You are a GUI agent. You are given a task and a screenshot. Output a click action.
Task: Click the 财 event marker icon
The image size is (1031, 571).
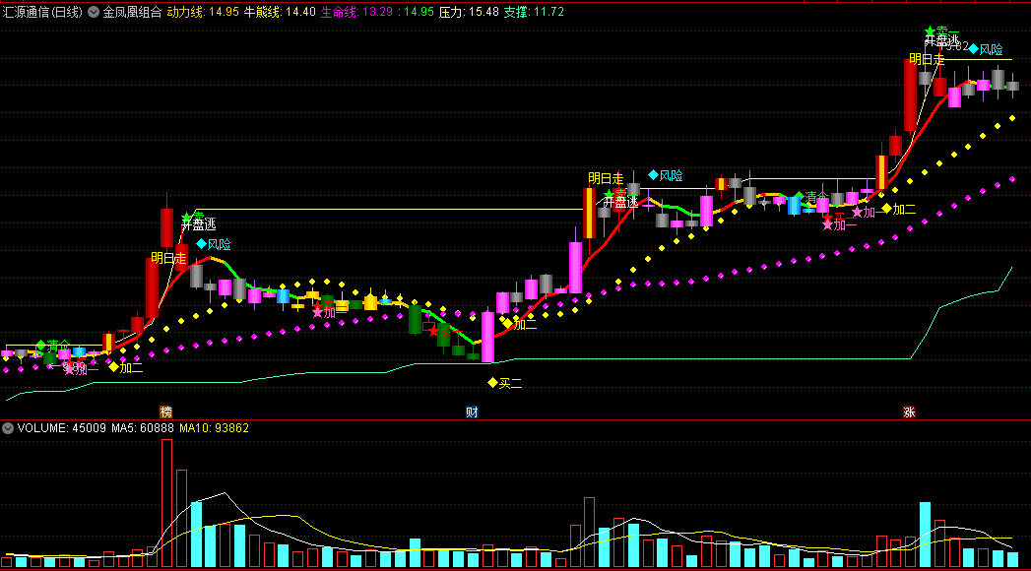(472, 412)
